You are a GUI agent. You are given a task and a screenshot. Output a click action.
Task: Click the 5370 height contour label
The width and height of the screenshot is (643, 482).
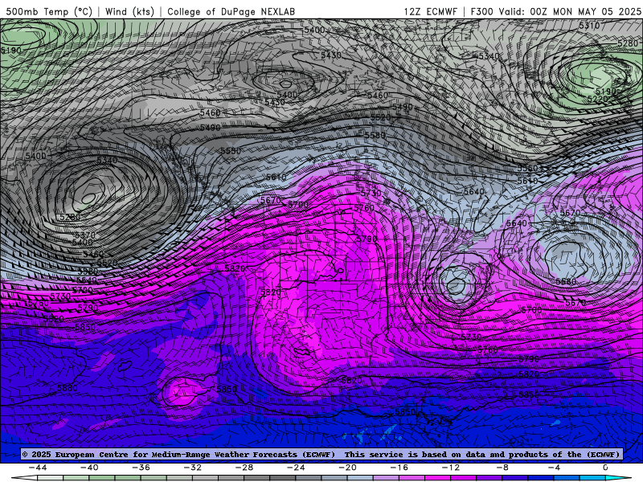coord(84,235)
